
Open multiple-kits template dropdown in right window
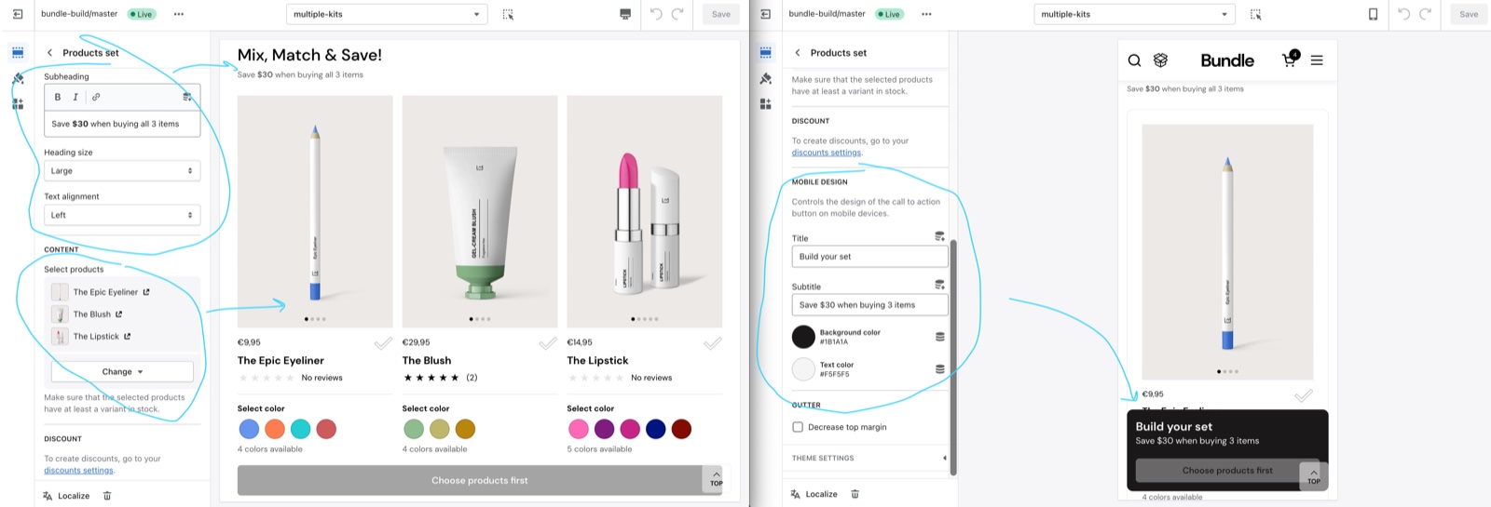[1134, 14]
